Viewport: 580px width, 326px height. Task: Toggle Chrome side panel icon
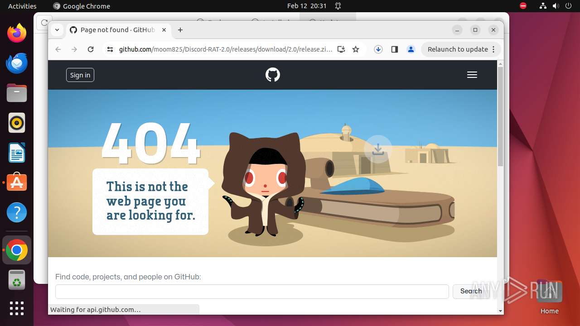395,49
